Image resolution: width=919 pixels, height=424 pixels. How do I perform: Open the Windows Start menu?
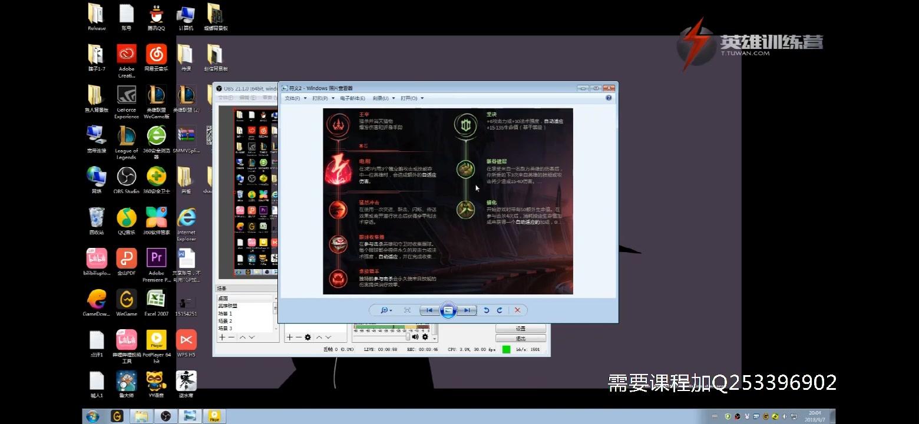coord(92,416)
